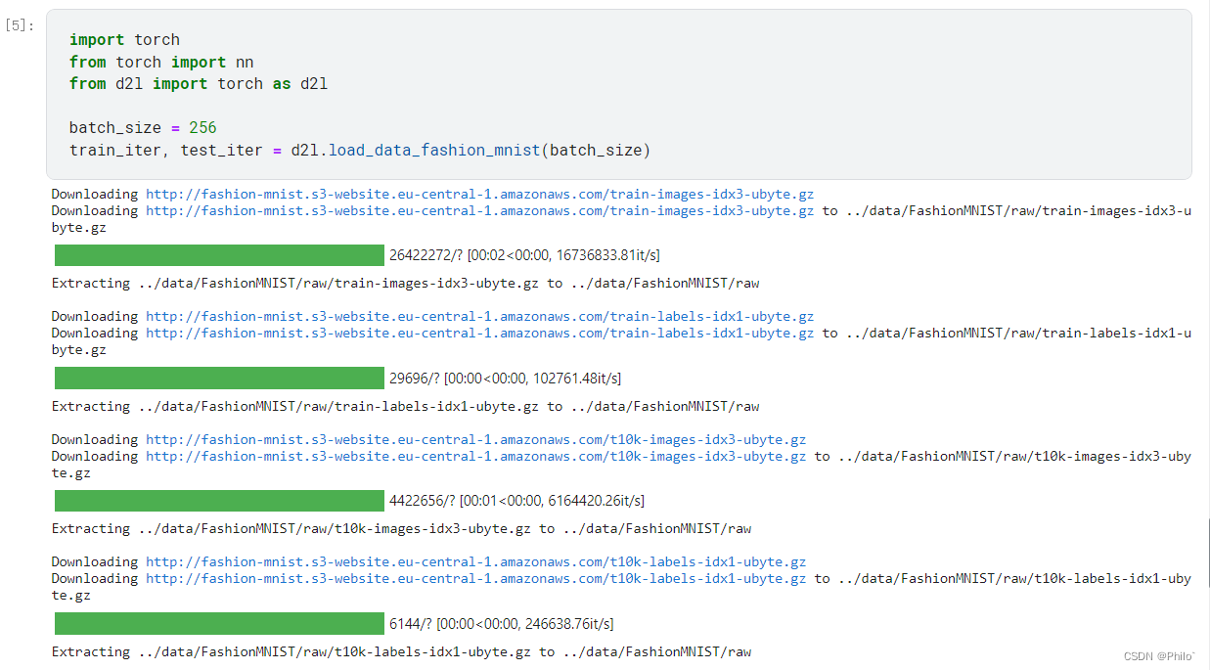Click 'load_data_fashion_mnist' in the code
This screenshot has width=1210, height=670.
click(x=434, y=151)
